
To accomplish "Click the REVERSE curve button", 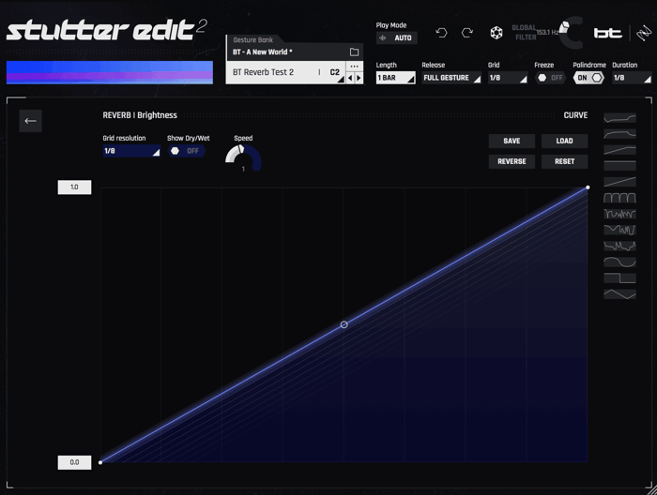I will [512, 161].
